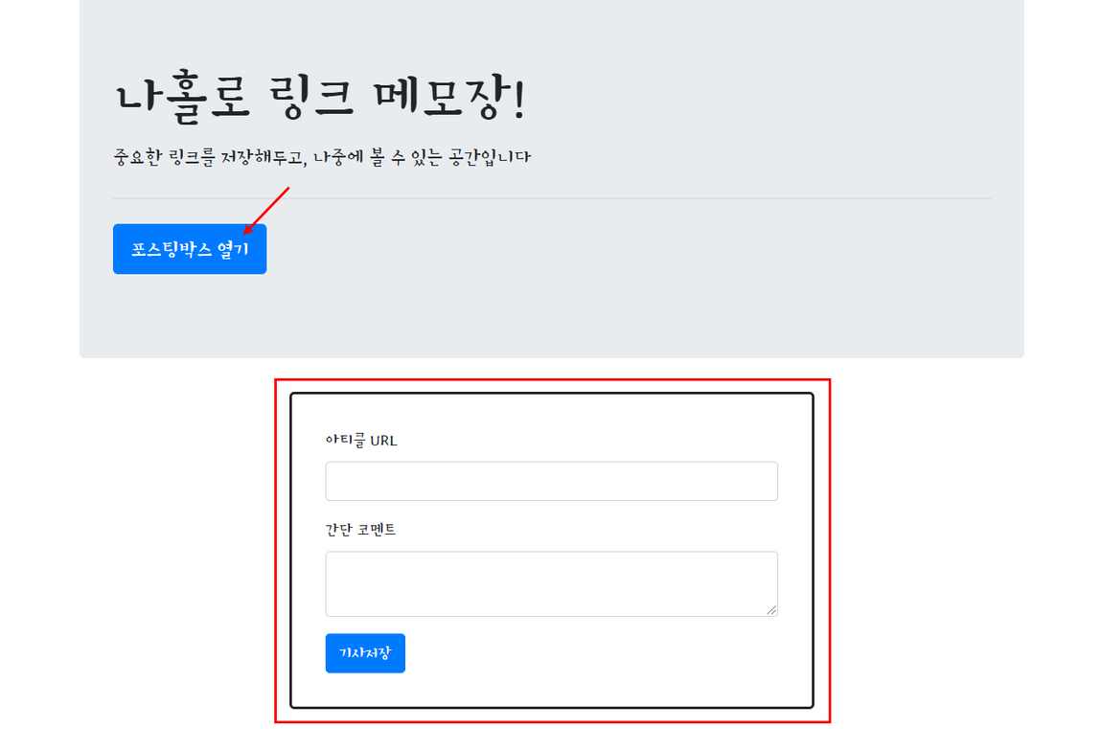
Task: Click the arrow pointing at 포스팅박스 열기
Action: tap(265, 213)
